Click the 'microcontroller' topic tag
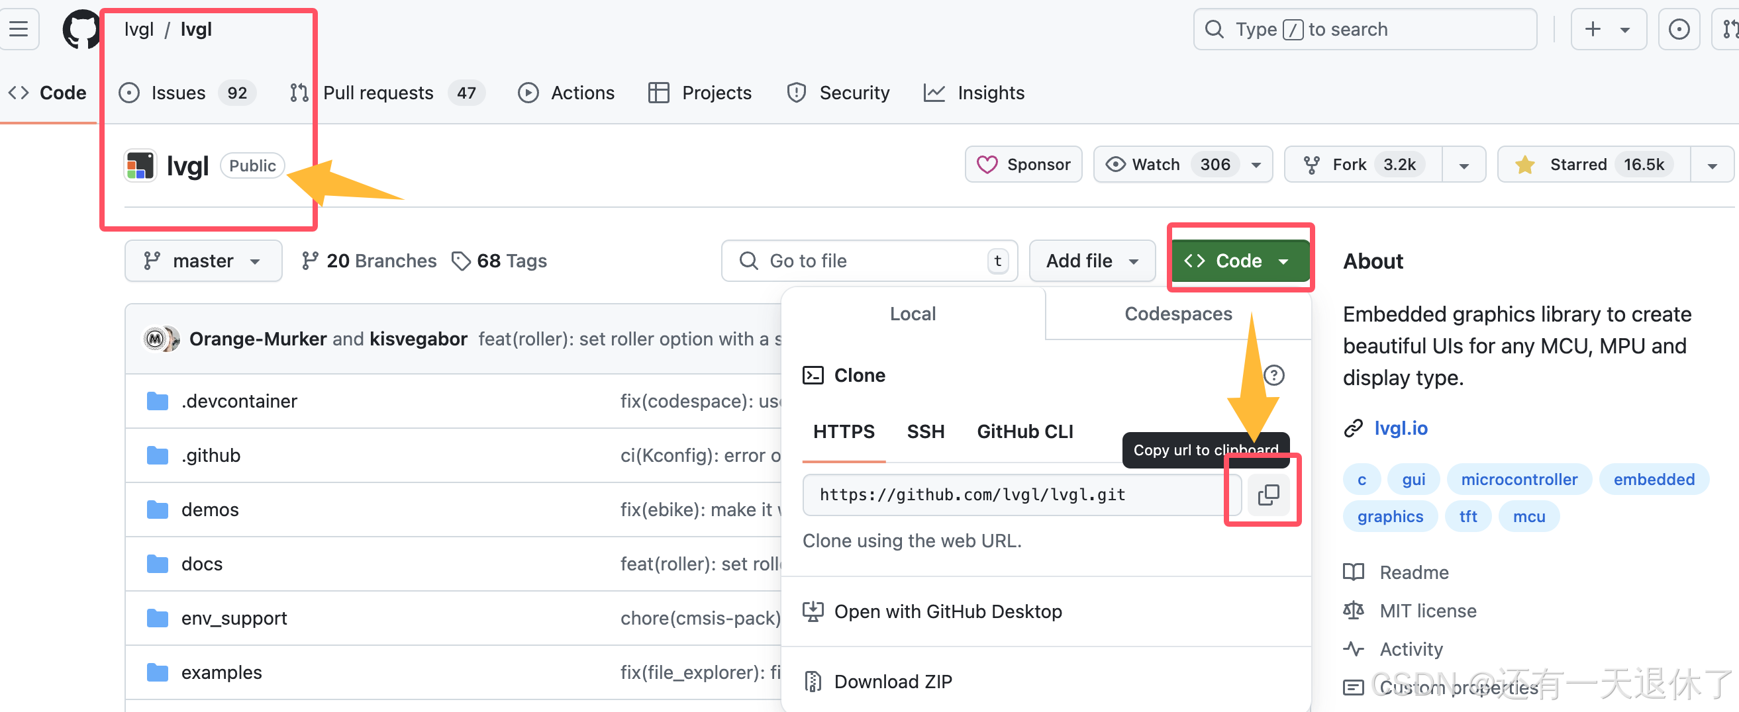1739x712 pixels. tap(1519, 479)
